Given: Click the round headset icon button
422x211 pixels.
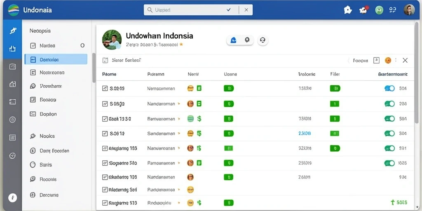Looking at the screenshot, I should [263, 40].
